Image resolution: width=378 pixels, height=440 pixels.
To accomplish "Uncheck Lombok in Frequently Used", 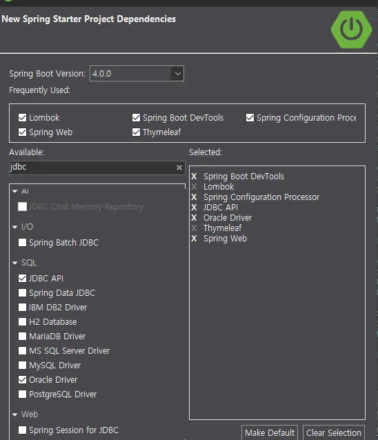I will [x=23, y=118].
